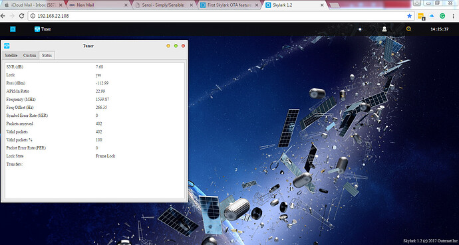Switch to iCloud Mail browser tab

click(x=32, y=5)
